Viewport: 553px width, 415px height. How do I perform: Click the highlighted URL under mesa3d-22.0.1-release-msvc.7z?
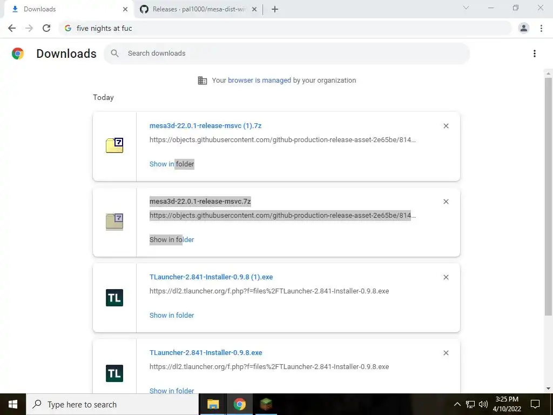282,215
